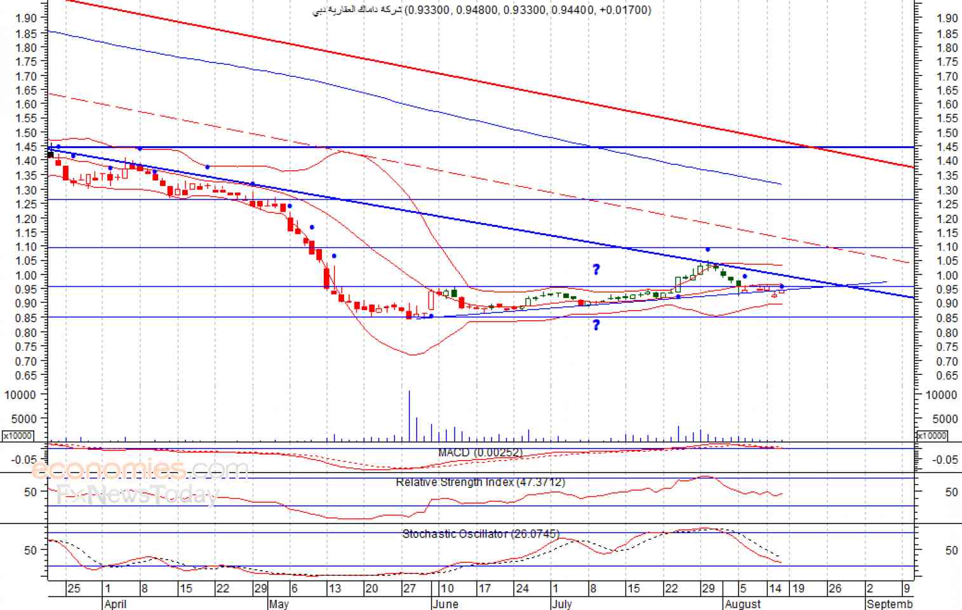This screenshot has width=962, height=610.
Task: Click the 0.85 price on right axis
Action: [x=947, y=318]
